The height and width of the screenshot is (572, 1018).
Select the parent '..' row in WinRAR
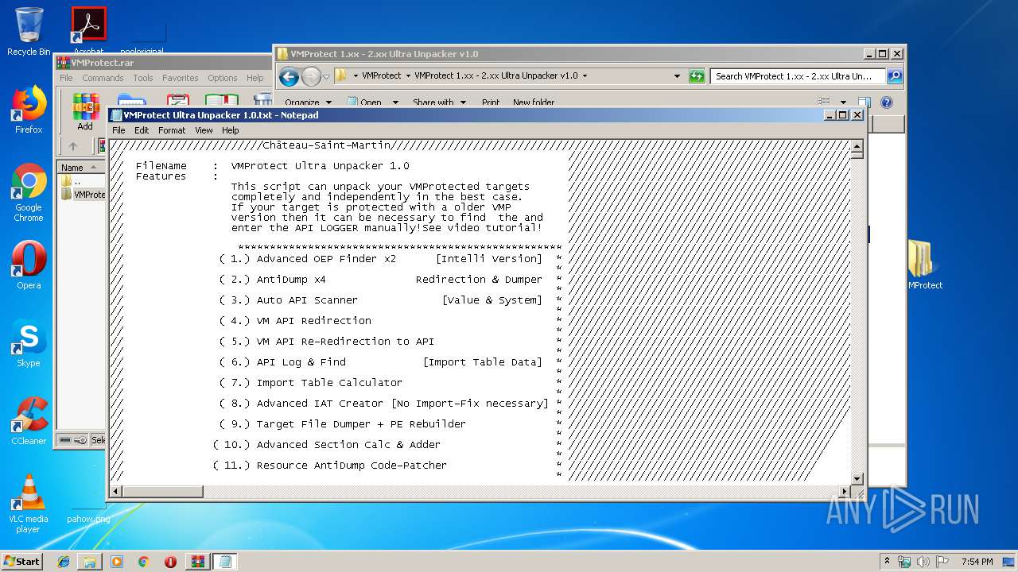point(83,181)
